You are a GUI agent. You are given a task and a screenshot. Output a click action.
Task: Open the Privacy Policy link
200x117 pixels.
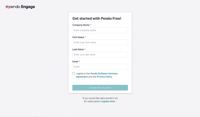(x=105, y=77)
